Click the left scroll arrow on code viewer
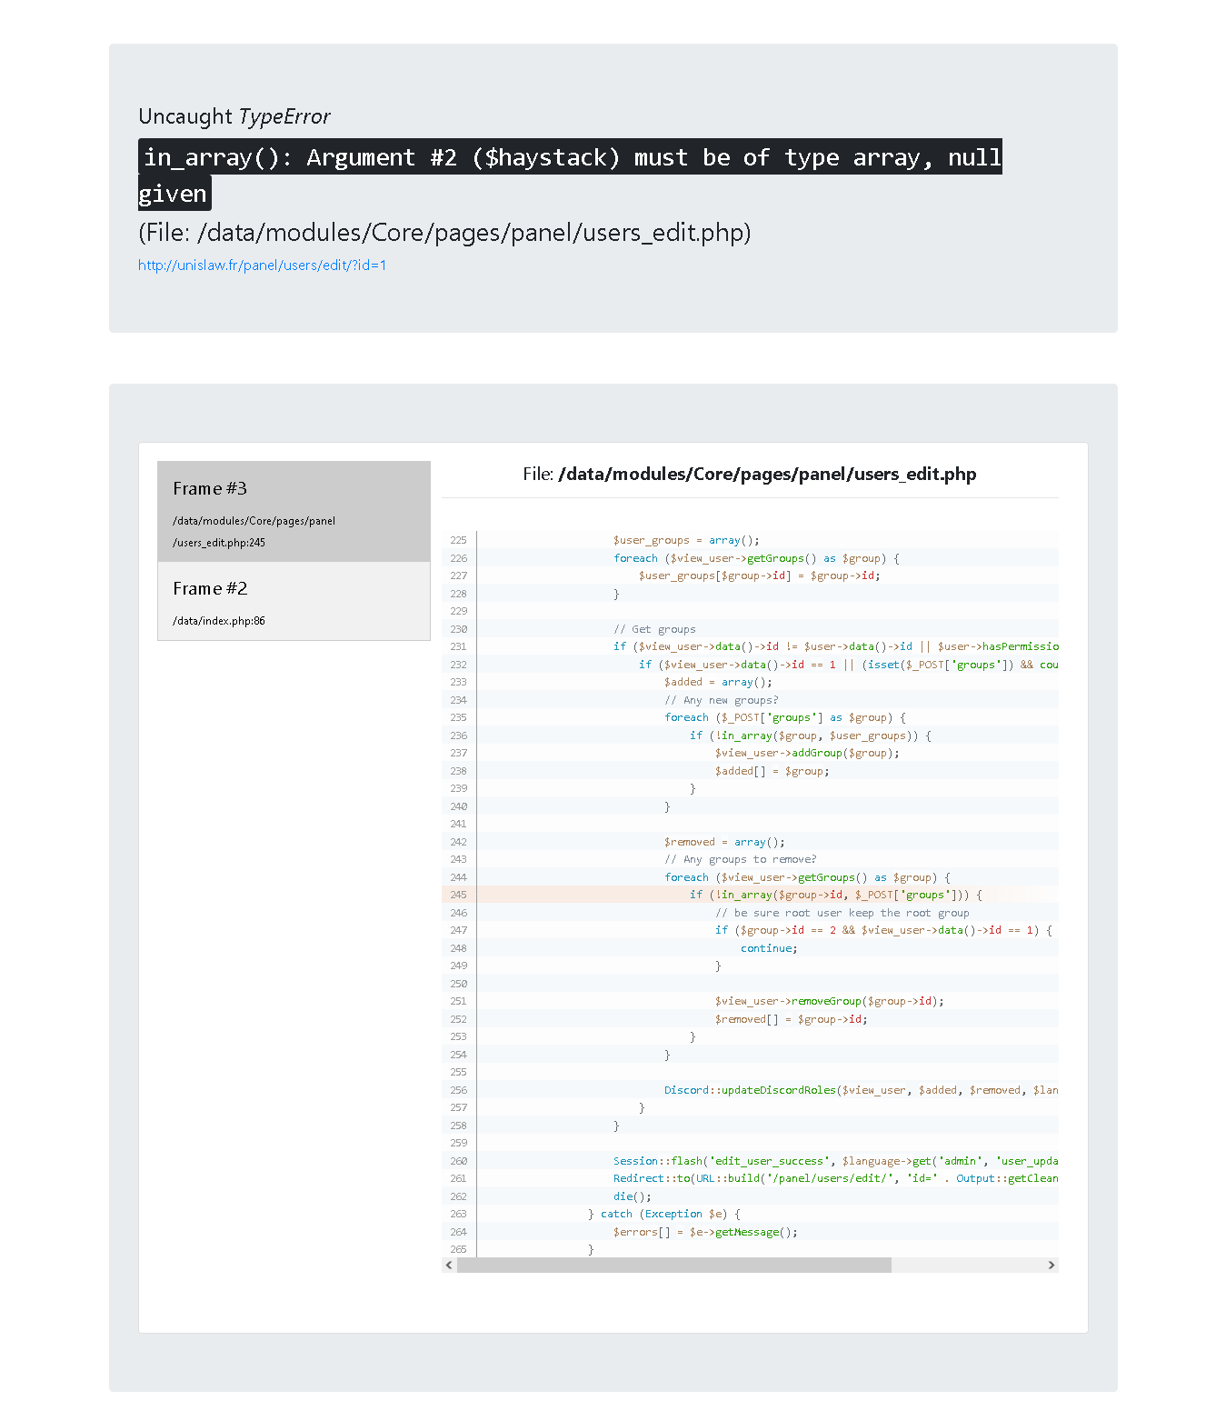Screen dimensions: 1226x1421 click(448, 1265)
